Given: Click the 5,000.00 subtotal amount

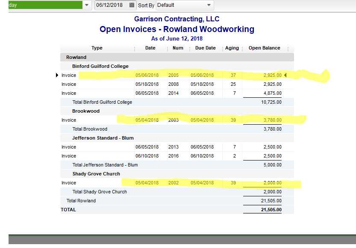Looking at the screenshot, I should tap(273, 165).
